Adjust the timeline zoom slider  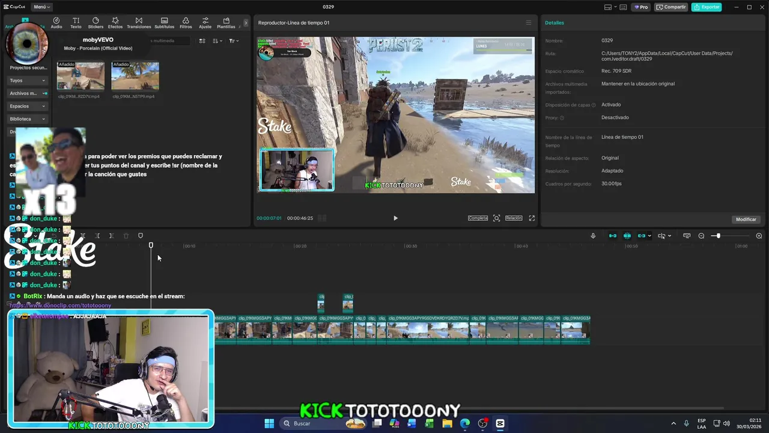coord(717,236)
